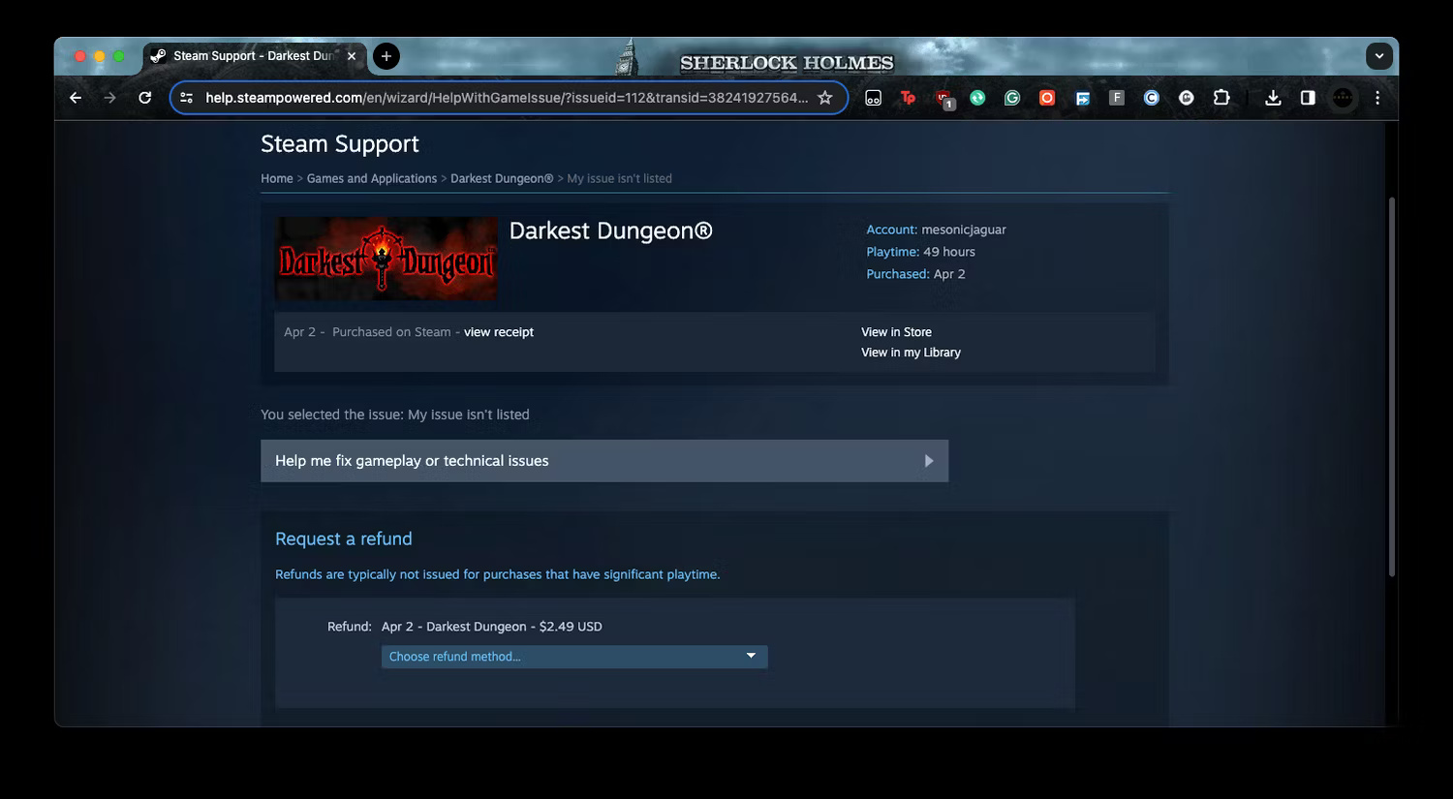1453x799 pixels.
Task: Navigate back with the back arrow
Action: coord(76,97)
